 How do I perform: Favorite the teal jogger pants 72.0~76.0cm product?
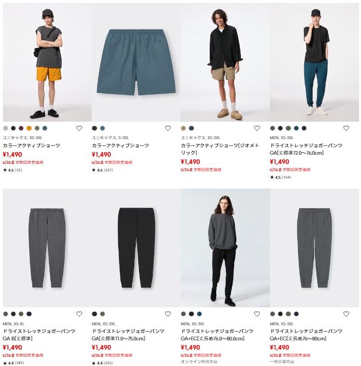click(x=346, y=128)
